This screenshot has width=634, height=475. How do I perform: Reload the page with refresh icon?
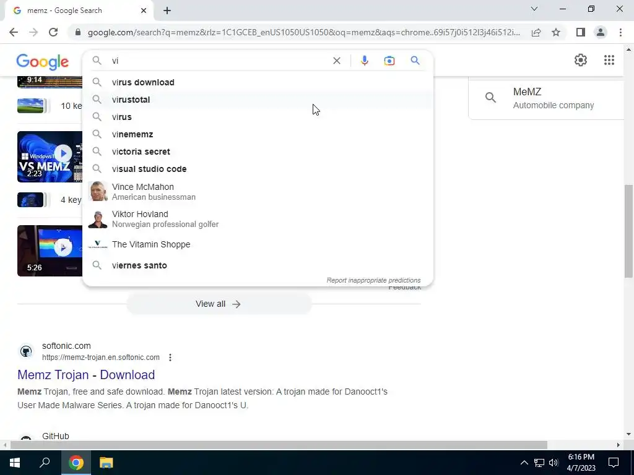click(x=53, y=32)
